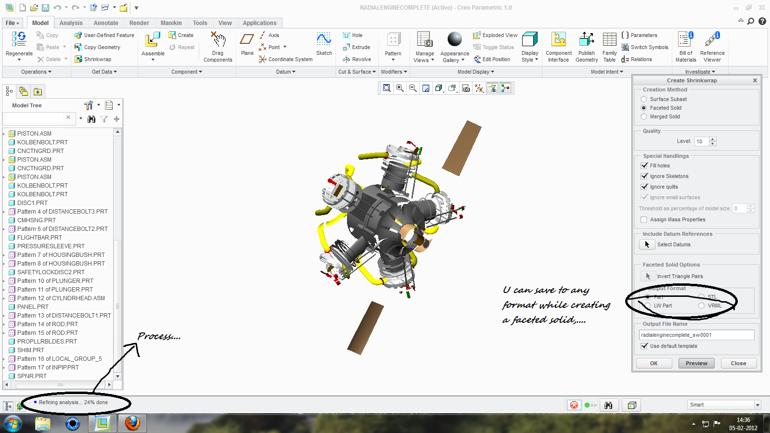Click the Model Tree search binoculars icon
Viewport: 770px width, 433px height.
(91, 119)
